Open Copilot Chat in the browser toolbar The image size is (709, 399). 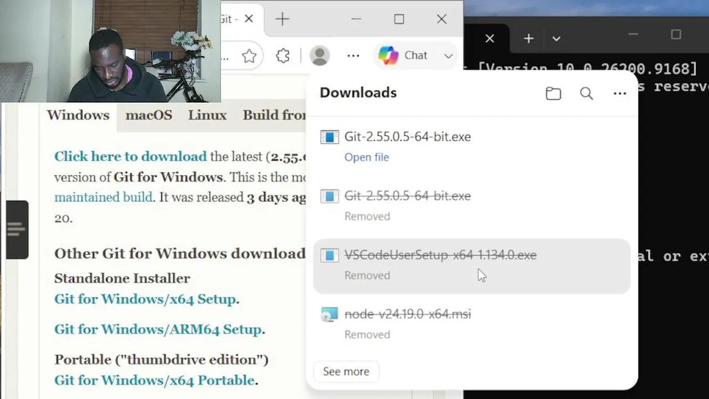403,55
